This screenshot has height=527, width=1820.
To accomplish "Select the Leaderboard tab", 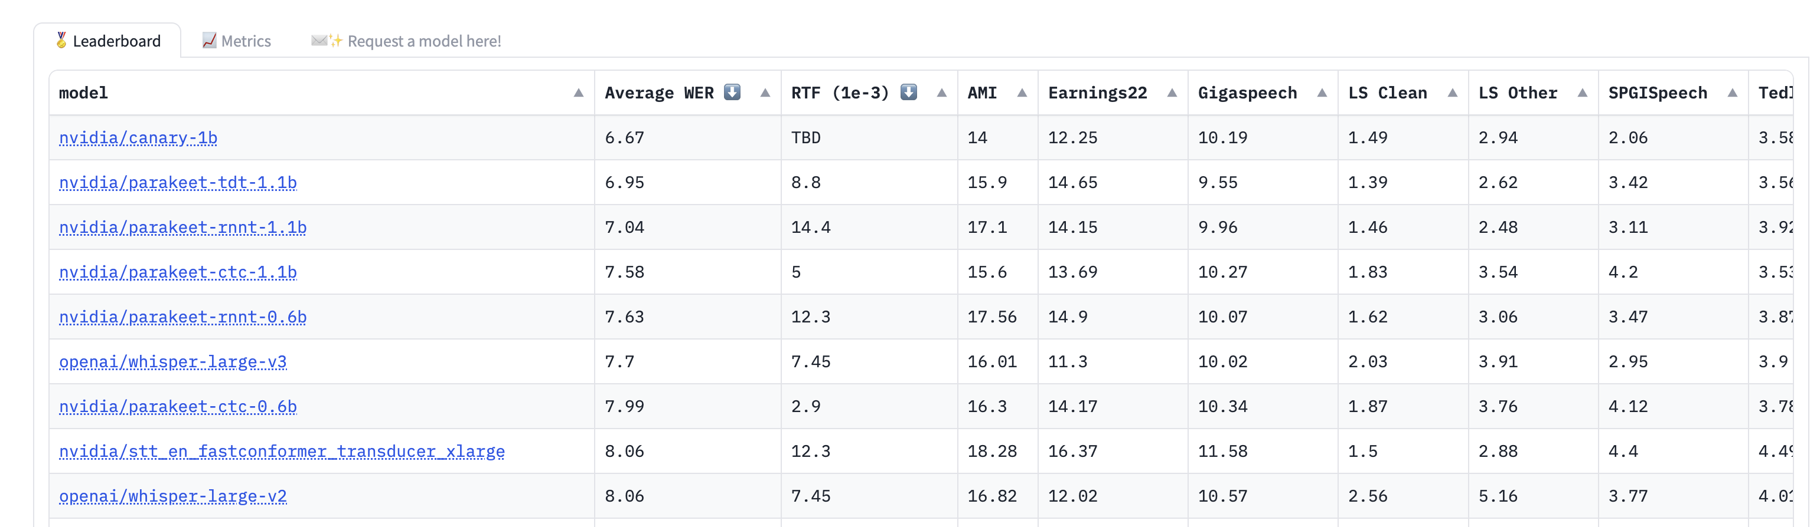I will pos(108,41).
